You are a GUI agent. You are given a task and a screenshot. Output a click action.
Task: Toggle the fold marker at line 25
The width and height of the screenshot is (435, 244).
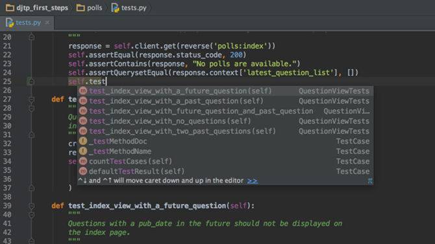coord(31,82)
